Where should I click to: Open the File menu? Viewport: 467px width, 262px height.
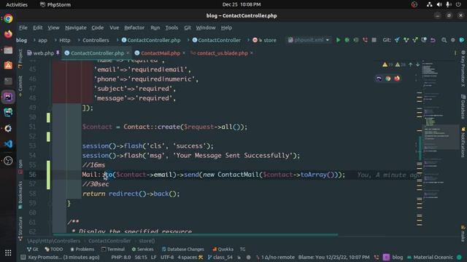(x=23, y=28)
